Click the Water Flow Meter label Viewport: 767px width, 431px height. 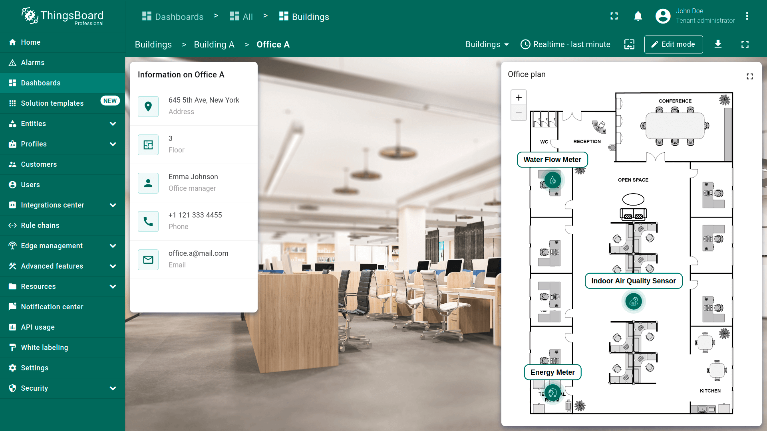pos(552,160)
